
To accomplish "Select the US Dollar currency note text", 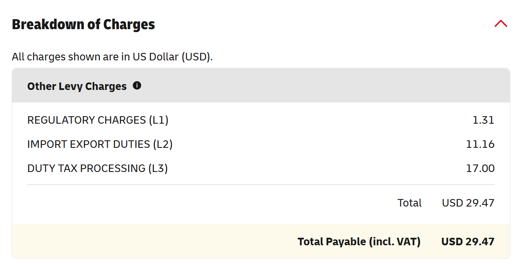I will click(x=112, y=57).
